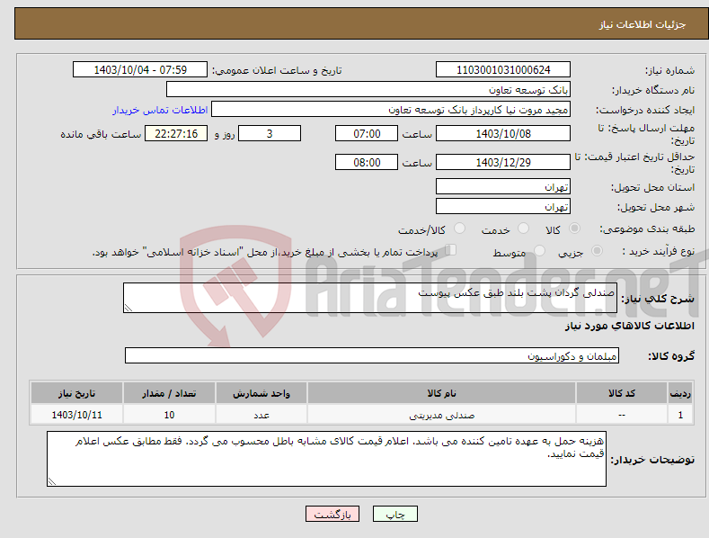Select the متوسط purchase type radio
Image resolution: width=709 pixels, height=538 pixels.
click(x=539, y=250)
